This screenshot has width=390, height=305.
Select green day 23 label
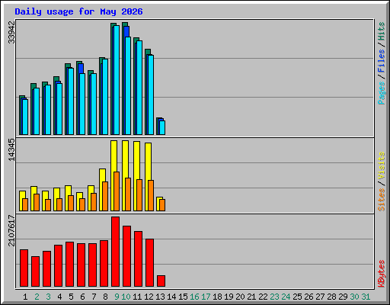pos(274,297)
